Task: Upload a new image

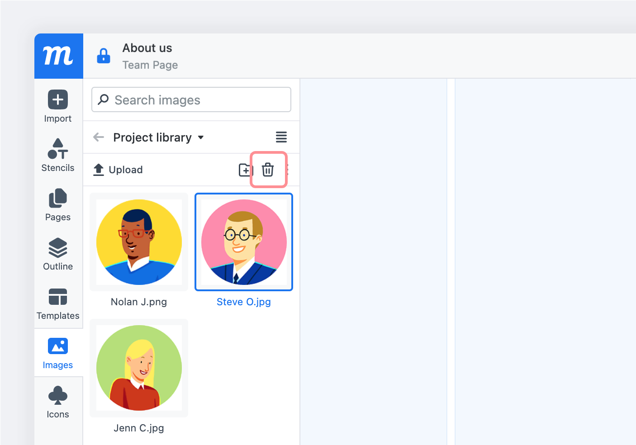Action: point(118,170)
